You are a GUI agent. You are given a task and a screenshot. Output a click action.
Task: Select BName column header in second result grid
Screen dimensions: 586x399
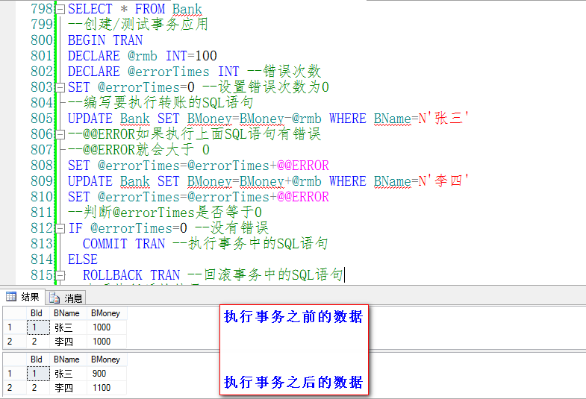(66, 359)
